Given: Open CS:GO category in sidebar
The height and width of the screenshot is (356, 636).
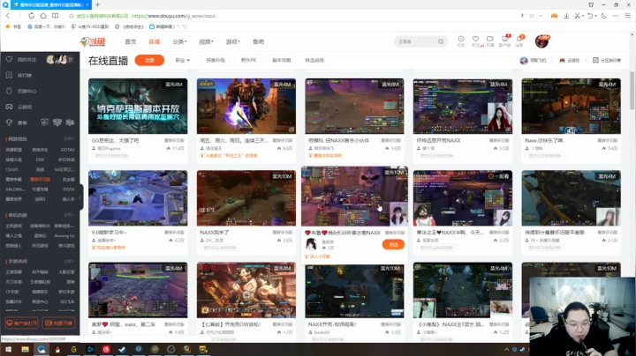Looking at the screenshot, I should point(11,169).
